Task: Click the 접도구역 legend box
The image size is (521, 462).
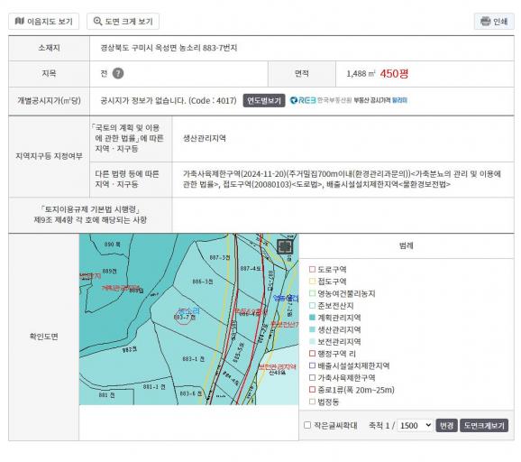Action: [x=312, y=281]
